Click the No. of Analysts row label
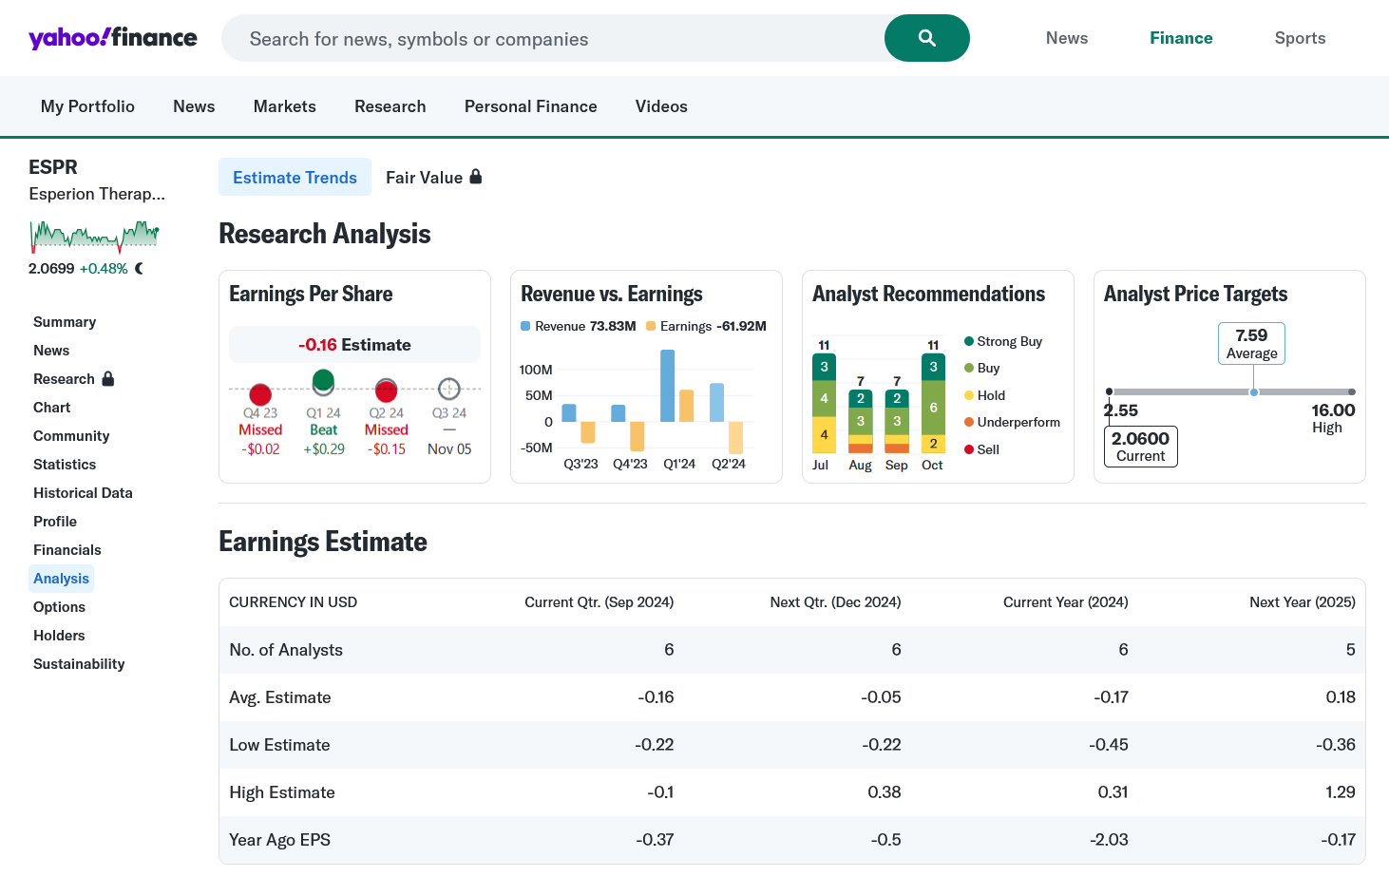 tap(286, 650)
